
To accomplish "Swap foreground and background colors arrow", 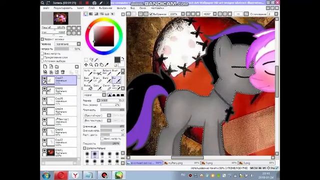I will click(122, 58).
